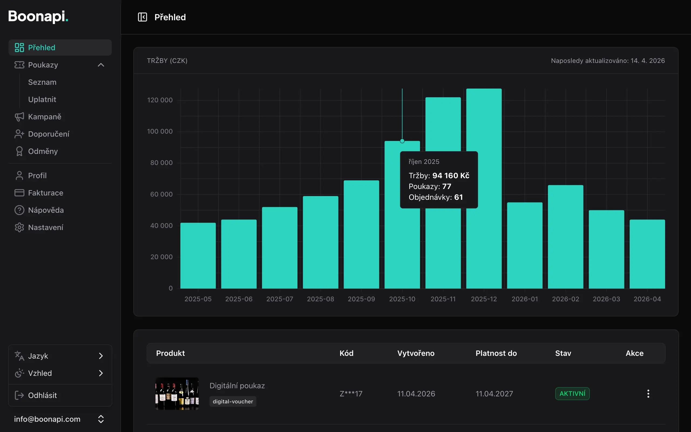The image size is (691, 432).
Task: Open Seznam under Poukazy
Action: click(x=42, y=82)
